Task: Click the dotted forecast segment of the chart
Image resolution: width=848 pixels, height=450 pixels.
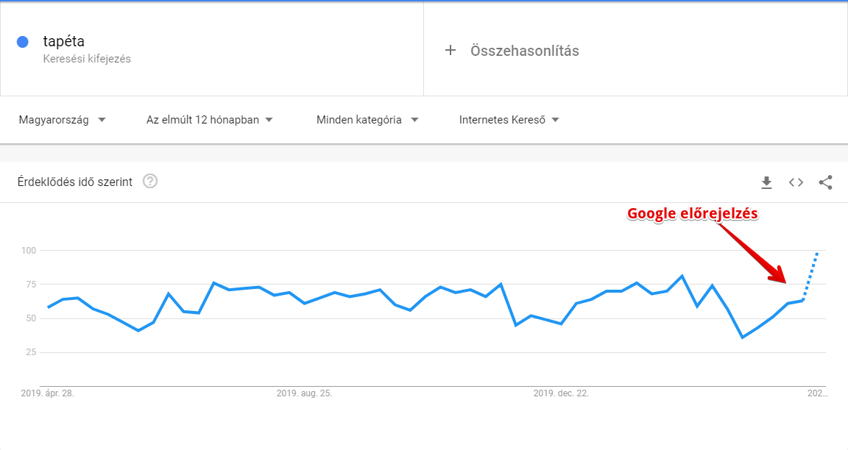Action: (810, 276)
